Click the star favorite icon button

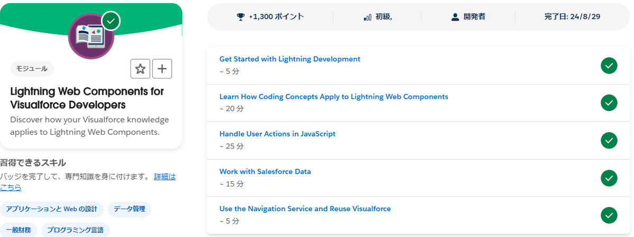pos(140,68)
